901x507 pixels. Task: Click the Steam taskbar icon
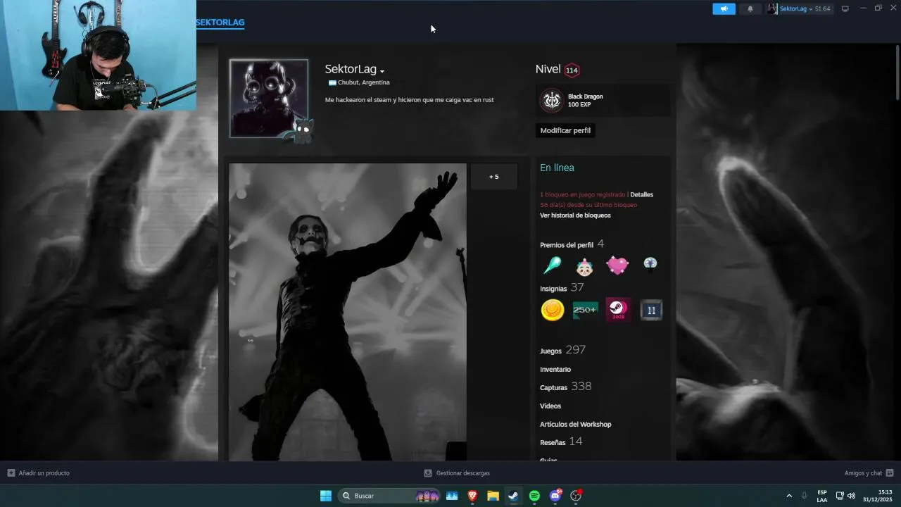click(514, 496)
